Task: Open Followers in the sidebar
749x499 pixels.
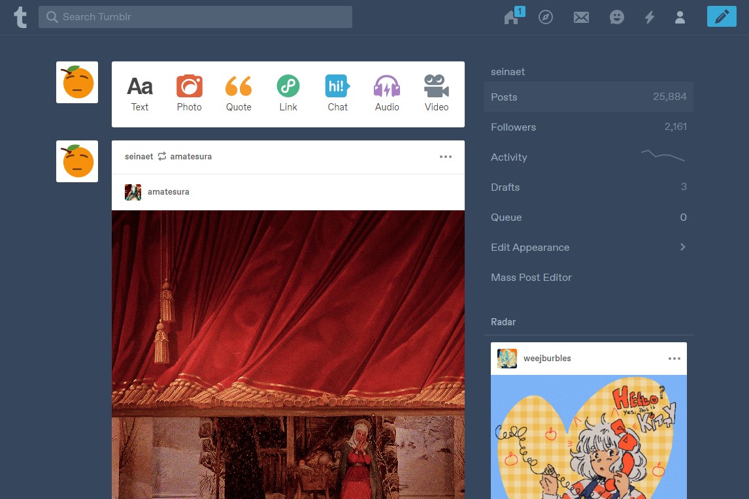Action: (x=588, y=127)
